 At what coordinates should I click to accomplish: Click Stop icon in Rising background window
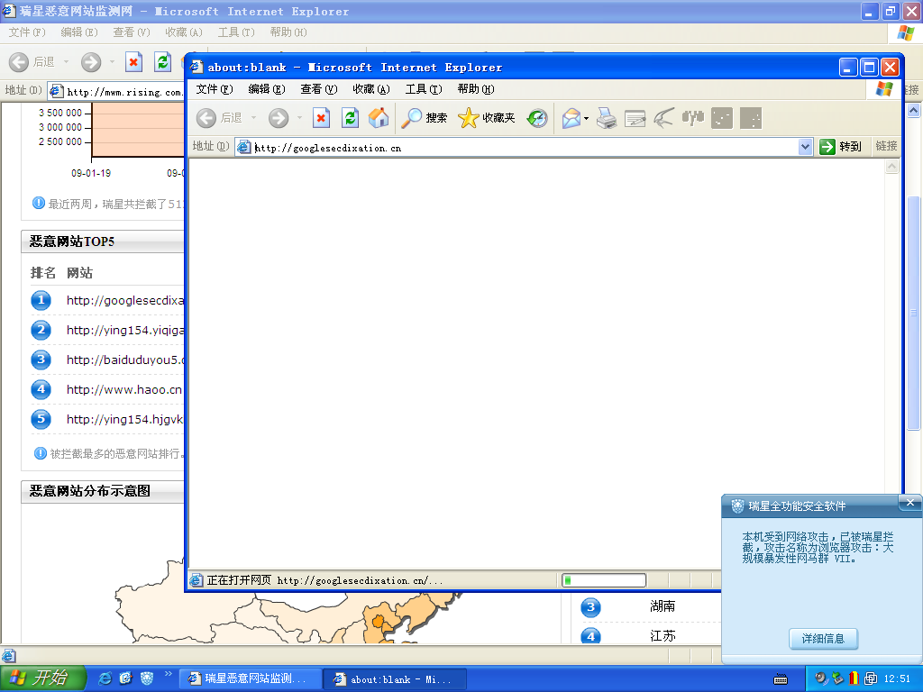(133, 62)
